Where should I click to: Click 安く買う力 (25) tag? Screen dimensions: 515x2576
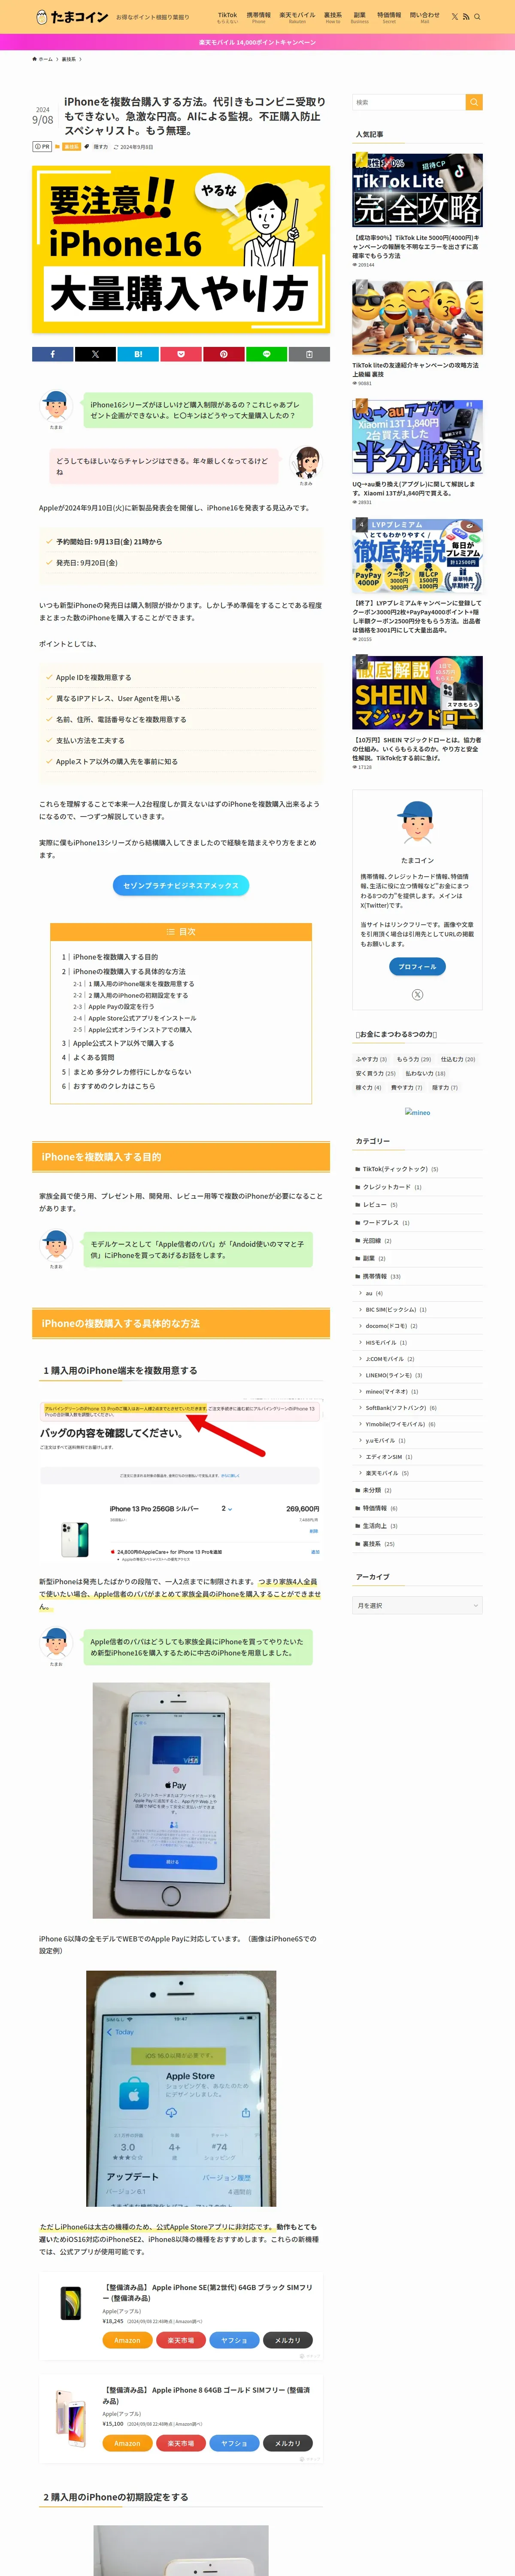376,1073
